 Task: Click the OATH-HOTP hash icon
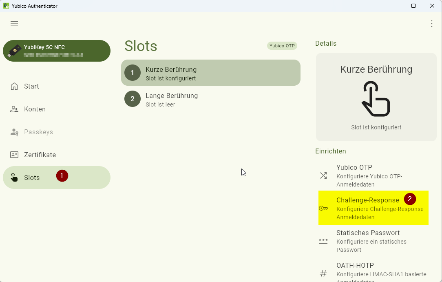(x=323, y=273)
